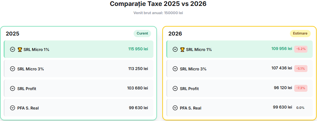The width and height of the screenshot is (317, 121).
Task: Click the Estimare badge
Action: [x=300, y=34]
